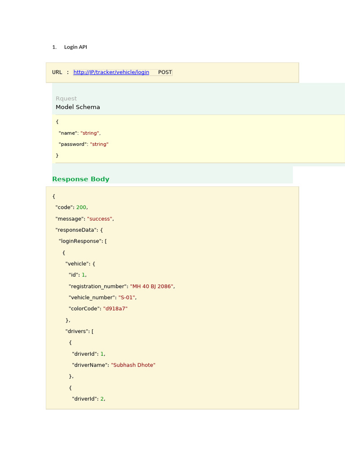Select the Model Schema label
The height and width of the screenshot is (460, 345).
point(78,107)
